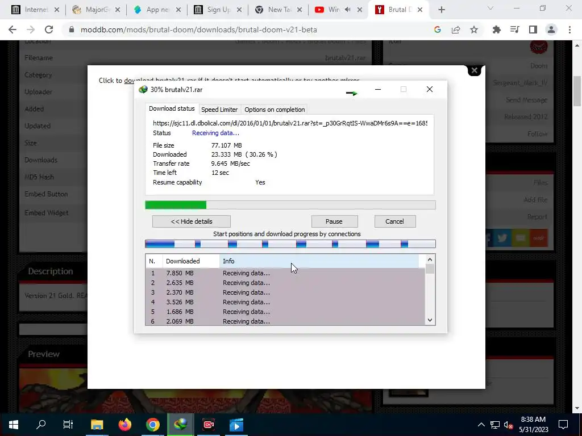Select connection row with 7.850 MB

coord(285,273)
